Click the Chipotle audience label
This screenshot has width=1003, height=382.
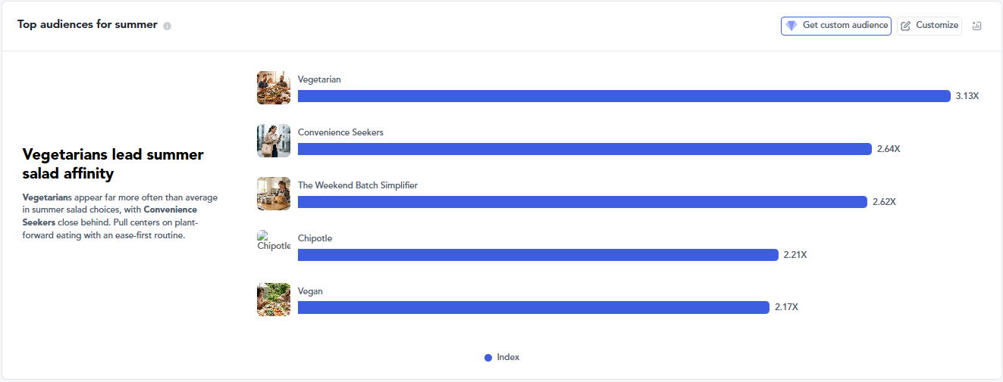pyautogui.click(x=315, y=238)
